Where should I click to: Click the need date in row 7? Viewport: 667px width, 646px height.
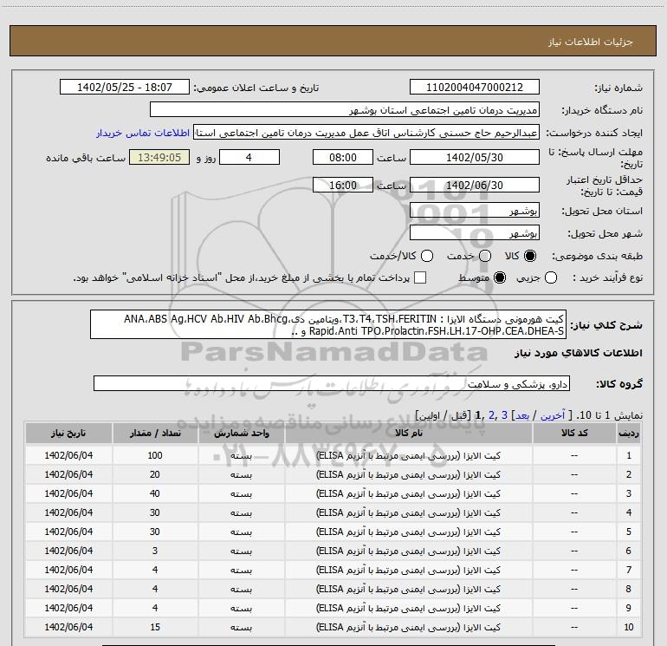click(68, 570)
